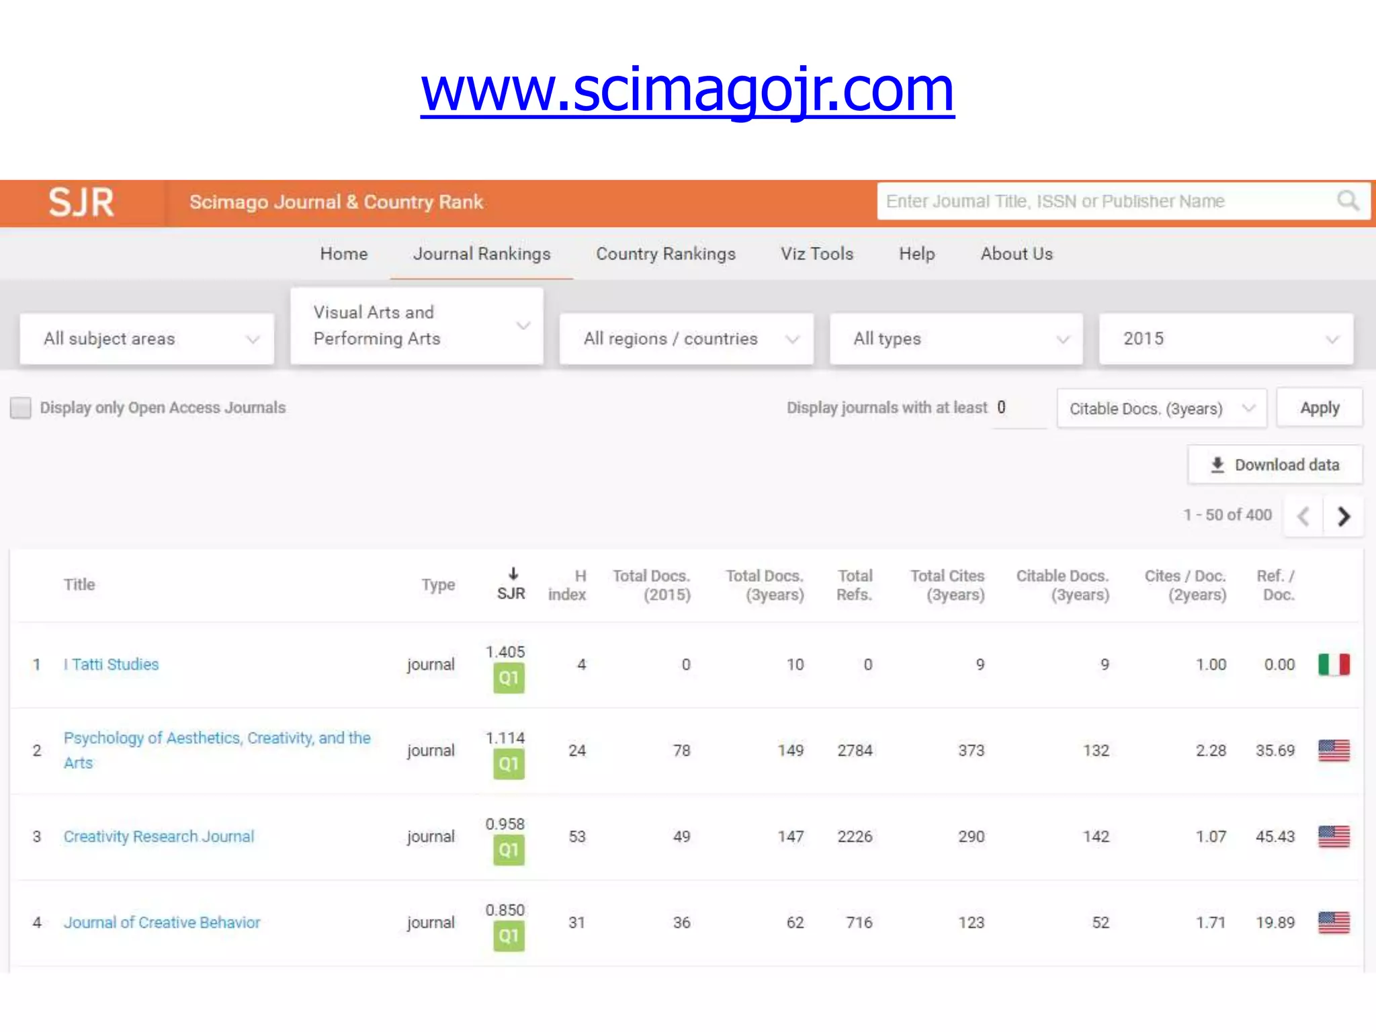Open I Tatti Studies journal link
Screen dimensions: 1376x1032
[x=111, y=664]
